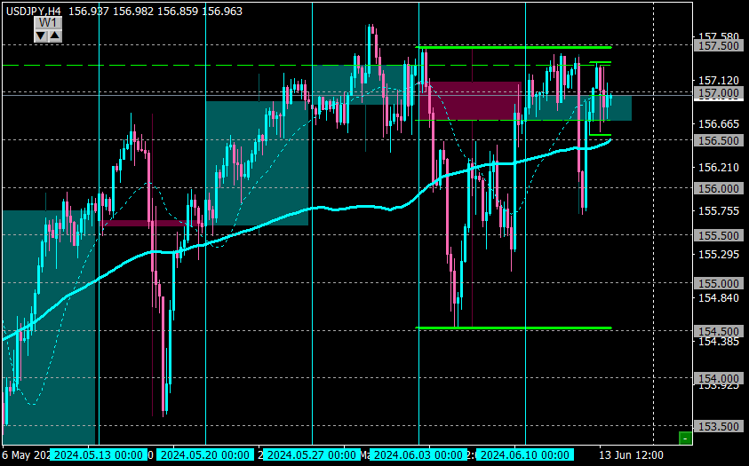Select the 2024.05.27 00:00 date marker
This screenshot has height=466, width=749.
click(x=312, y=455)
